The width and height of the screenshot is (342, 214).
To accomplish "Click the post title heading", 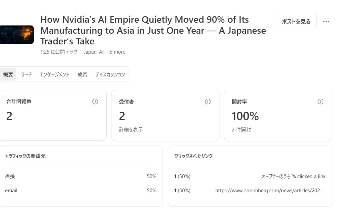I will 153,30.
